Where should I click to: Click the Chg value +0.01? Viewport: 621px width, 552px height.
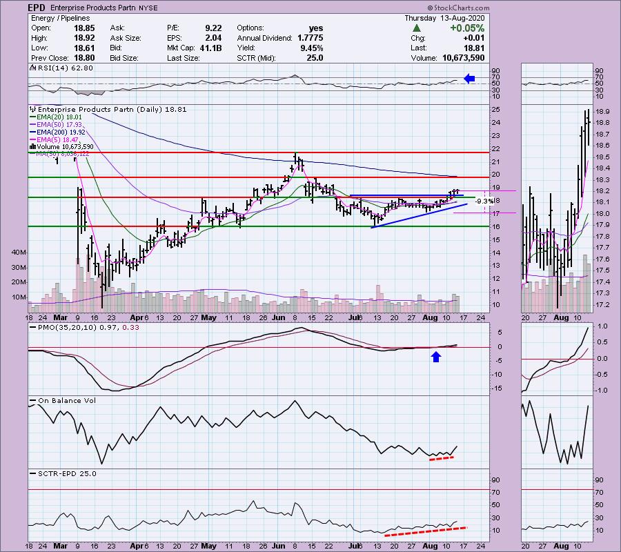(473, 38)
